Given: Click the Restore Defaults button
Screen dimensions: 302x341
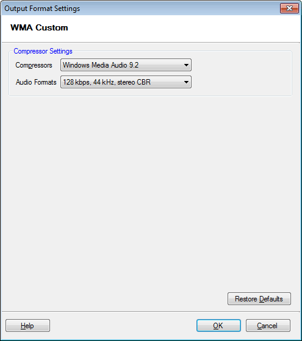Looking at the screenshot, I should [x=259, y=299].
